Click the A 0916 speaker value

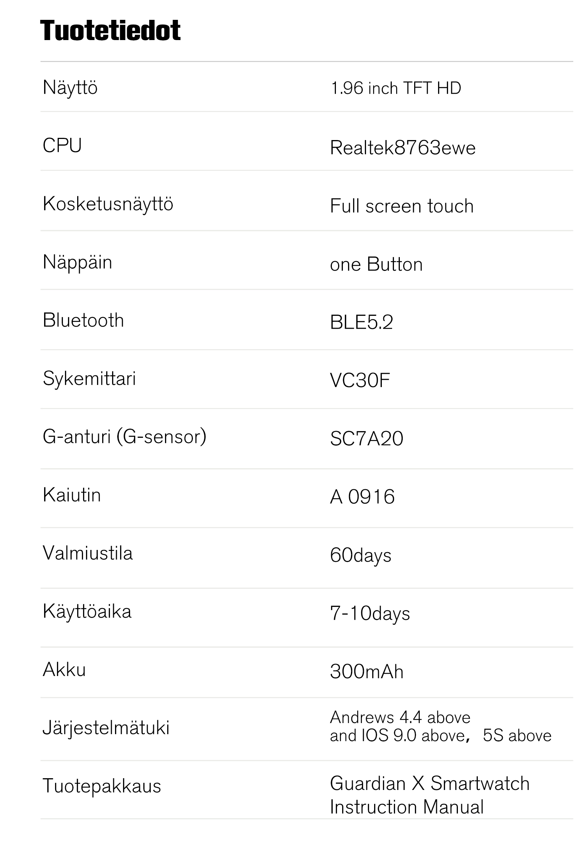pos(362,497)
